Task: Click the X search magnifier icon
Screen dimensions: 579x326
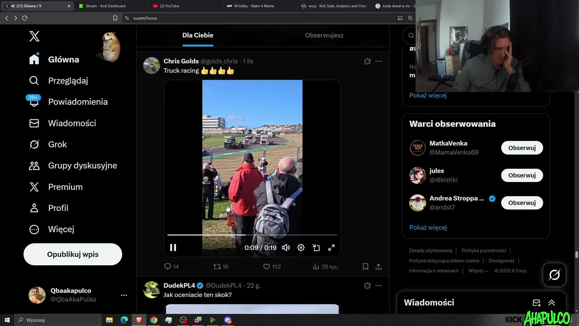Action: pos(411,35)
